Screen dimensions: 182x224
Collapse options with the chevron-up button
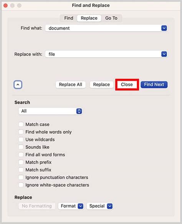(x=18, y=85)
